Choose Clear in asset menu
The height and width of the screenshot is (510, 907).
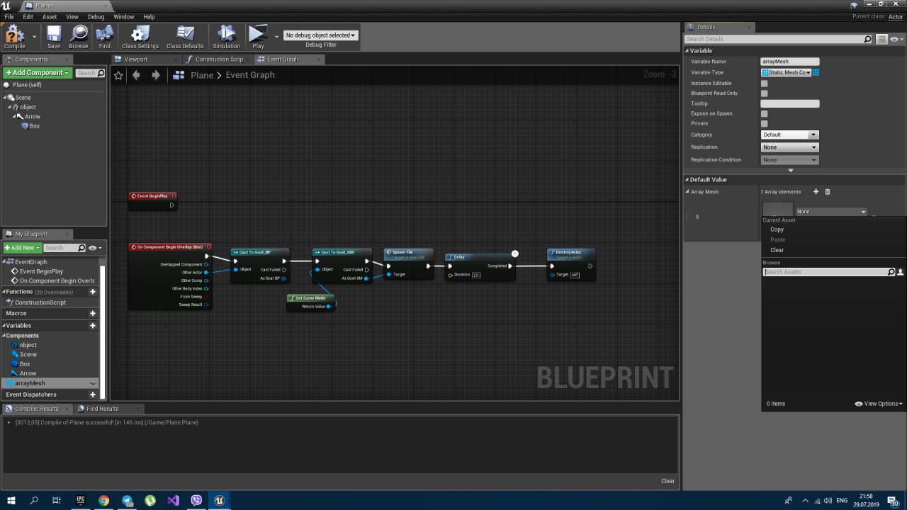777,250
